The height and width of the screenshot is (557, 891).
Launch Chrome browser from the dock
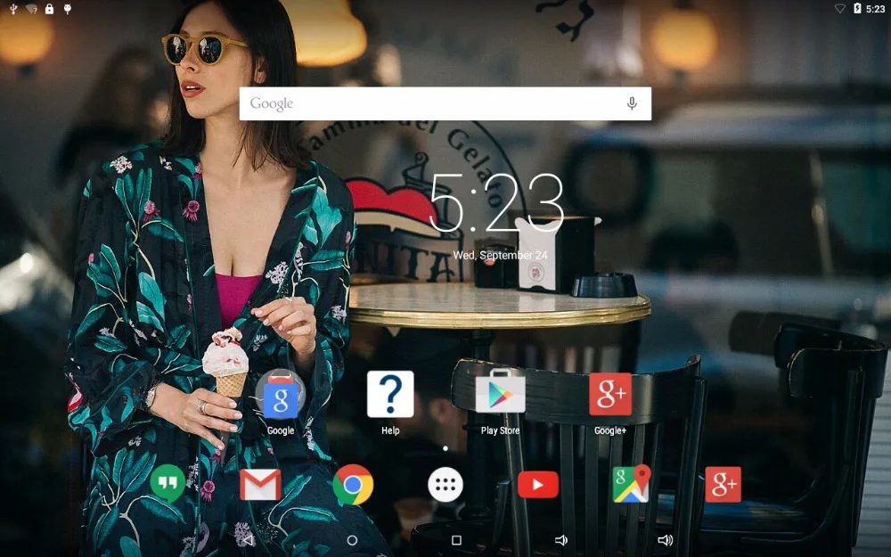pos(353,485)
